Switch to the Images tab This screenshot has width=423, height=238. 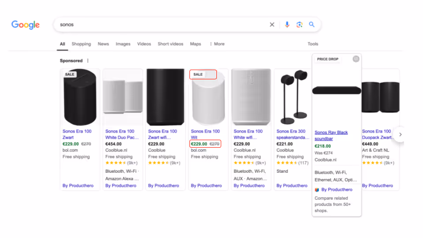point(123,44)
